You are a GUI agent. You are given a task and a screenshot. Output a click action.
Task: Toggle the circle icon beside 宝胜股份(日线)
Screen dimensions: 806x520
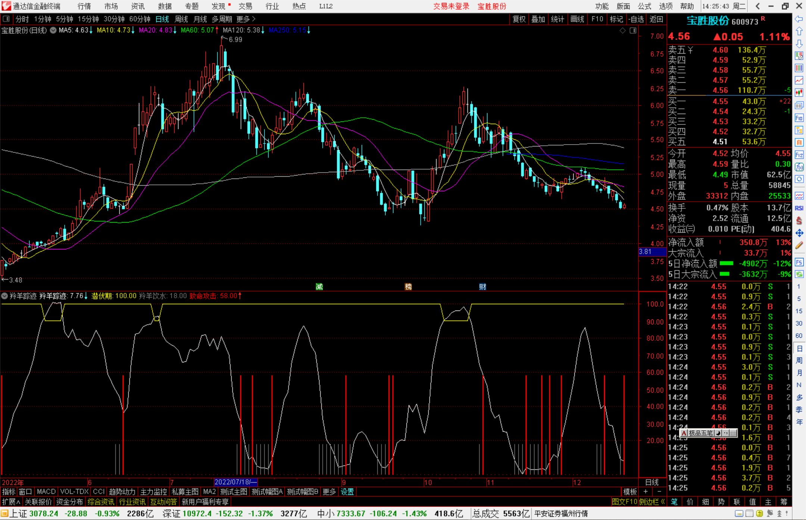[x=53, y=30]
